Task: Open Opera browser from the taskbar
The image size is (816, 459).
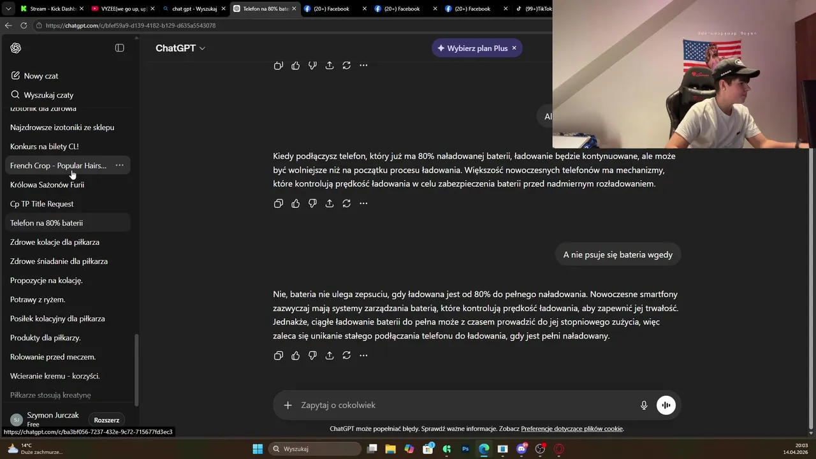Action: 559,449
